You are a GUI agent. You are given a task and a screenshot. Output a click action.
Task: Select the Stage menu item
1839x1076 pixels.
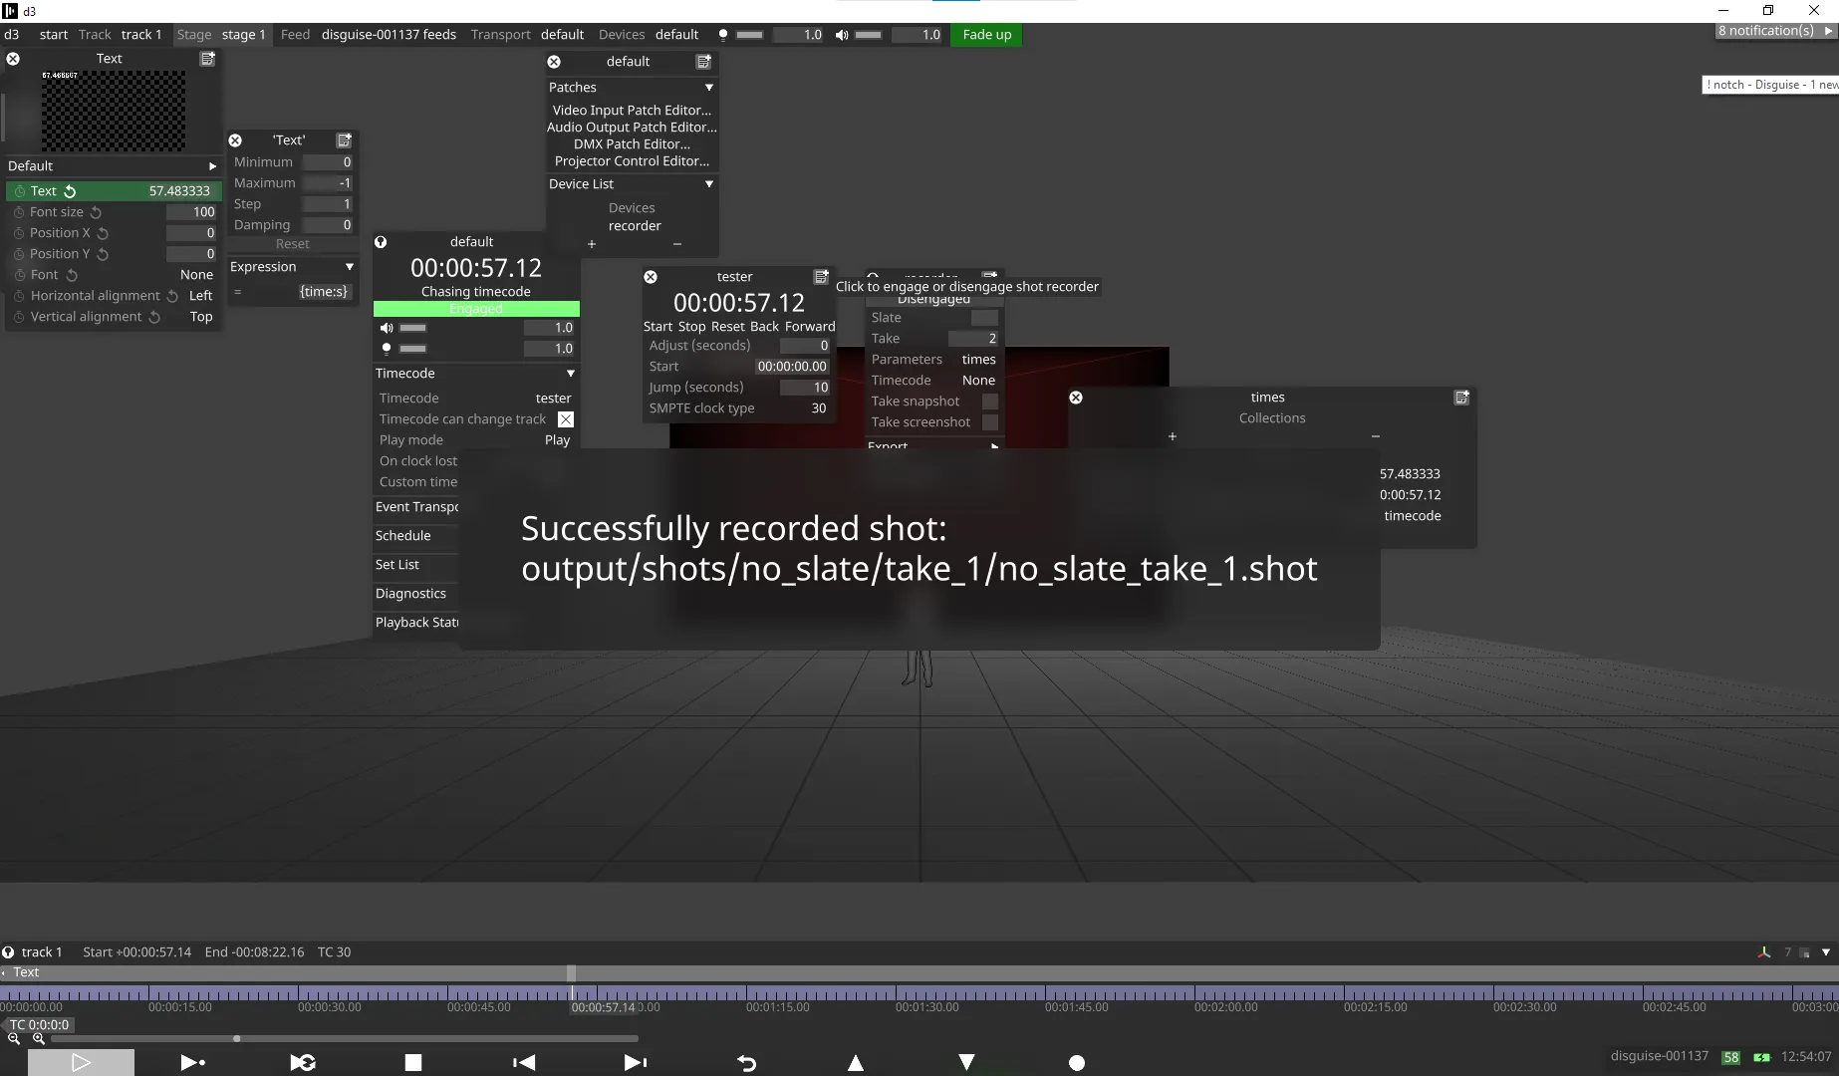click(x=194, y=34)
